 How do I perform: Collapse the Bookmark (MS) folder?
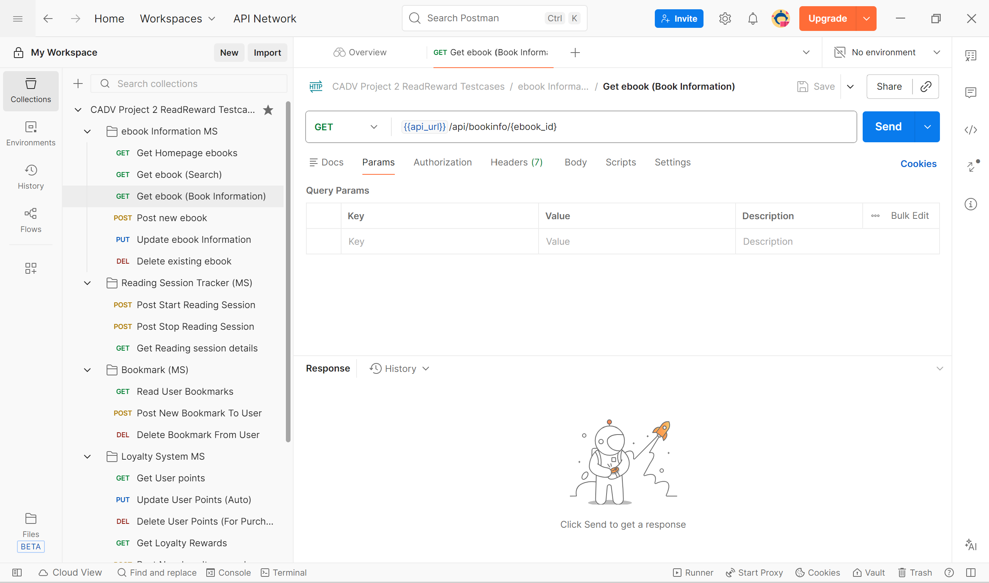click(x=87, y=370)
